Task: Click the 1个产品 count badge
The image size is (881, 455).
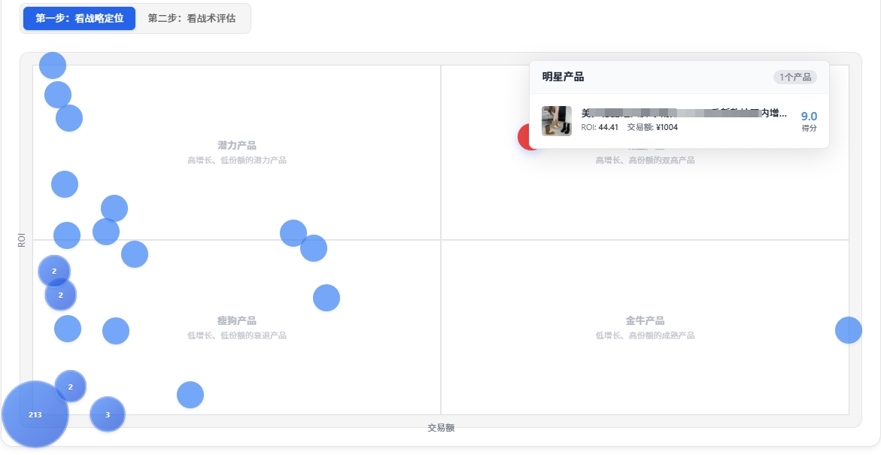Action: point(794,77)
